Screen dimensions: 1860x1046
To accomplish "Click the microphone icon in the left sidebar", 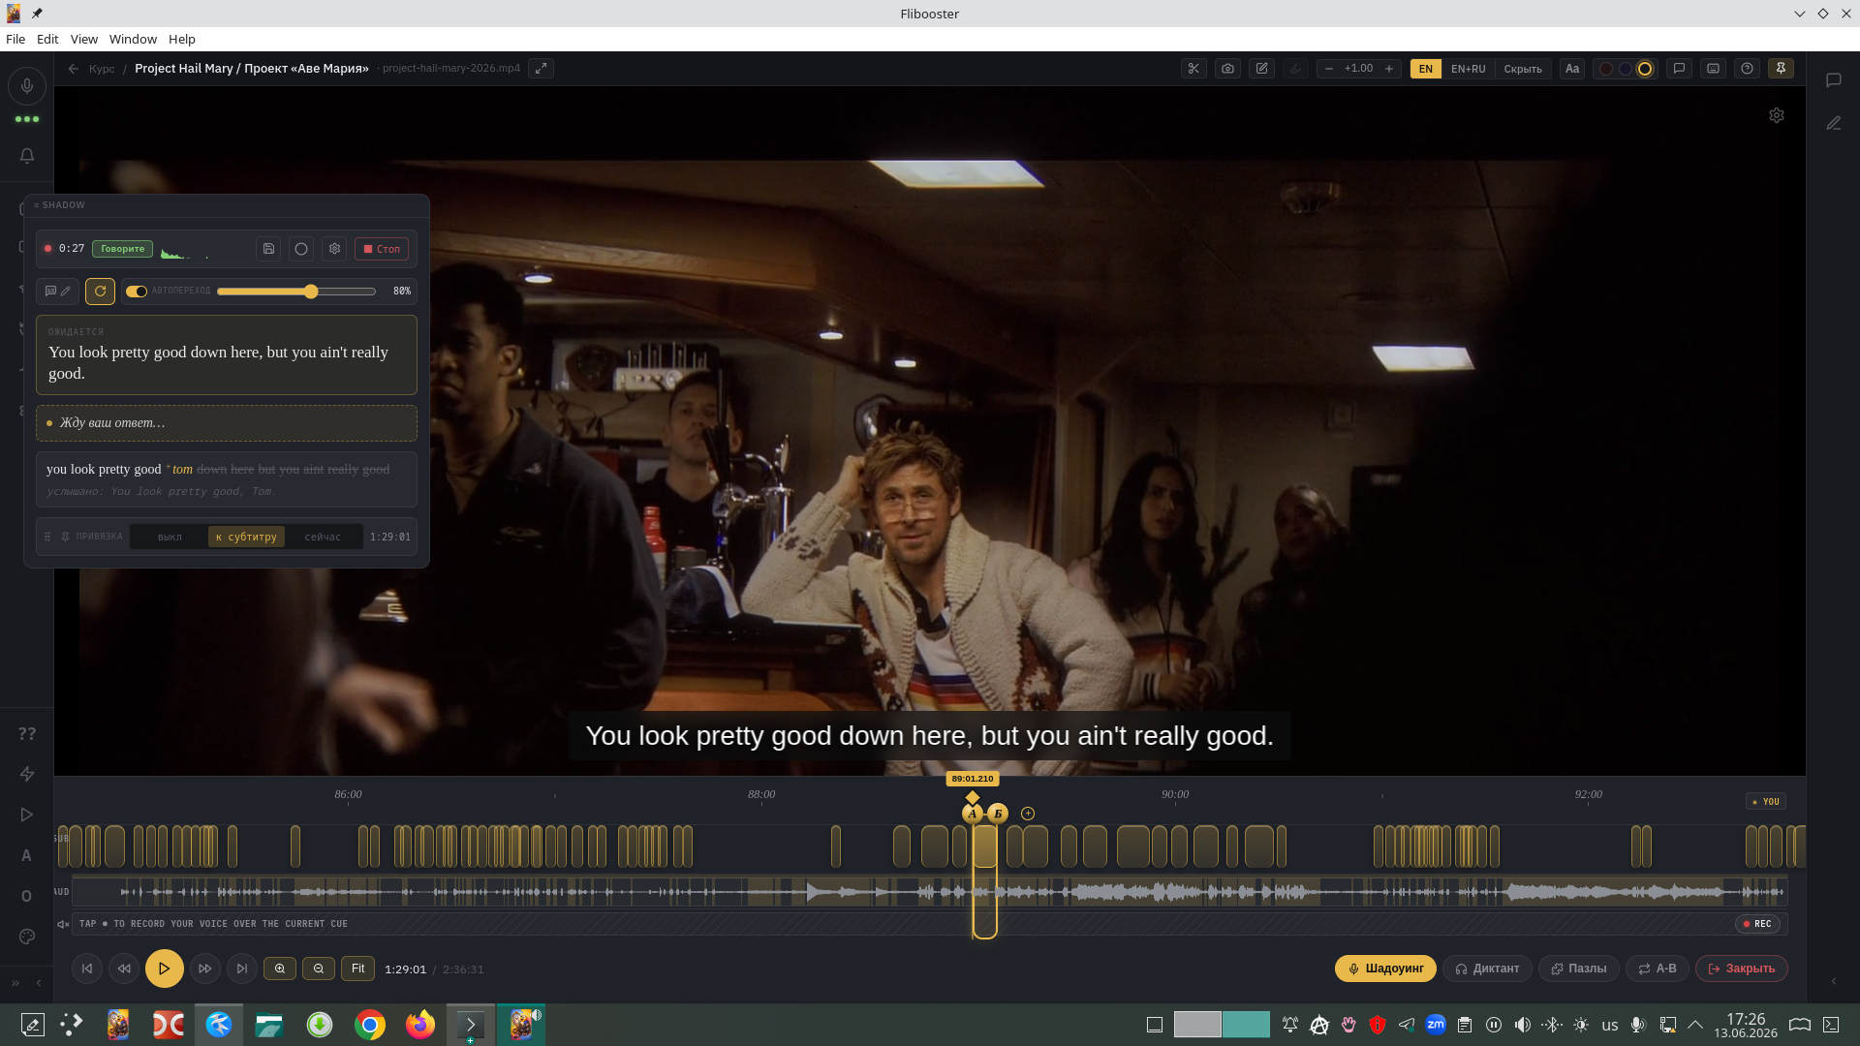I will pyautogui.click(x=27, y=86).
